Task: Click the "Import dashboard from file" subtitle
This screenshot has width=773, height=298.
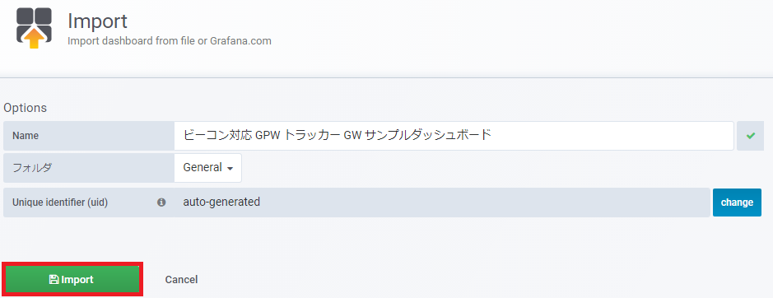Action: [x=131, y=41]
